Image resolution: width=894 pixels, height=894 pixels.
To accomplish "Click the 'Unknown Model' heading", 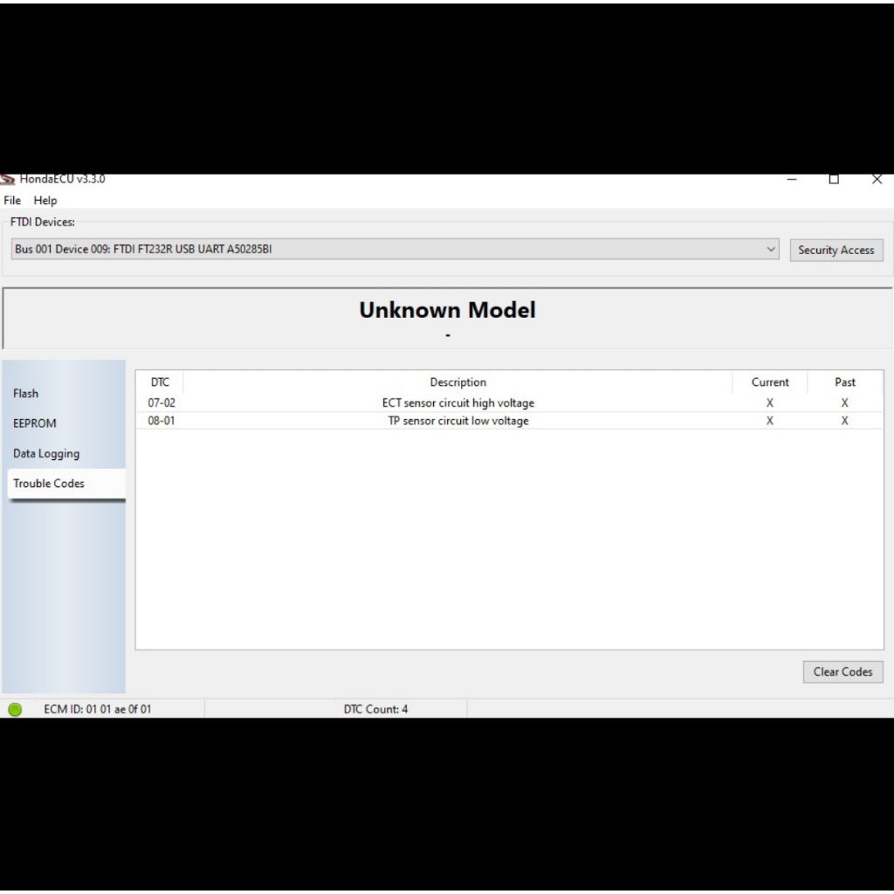I will tap(448, 310).
